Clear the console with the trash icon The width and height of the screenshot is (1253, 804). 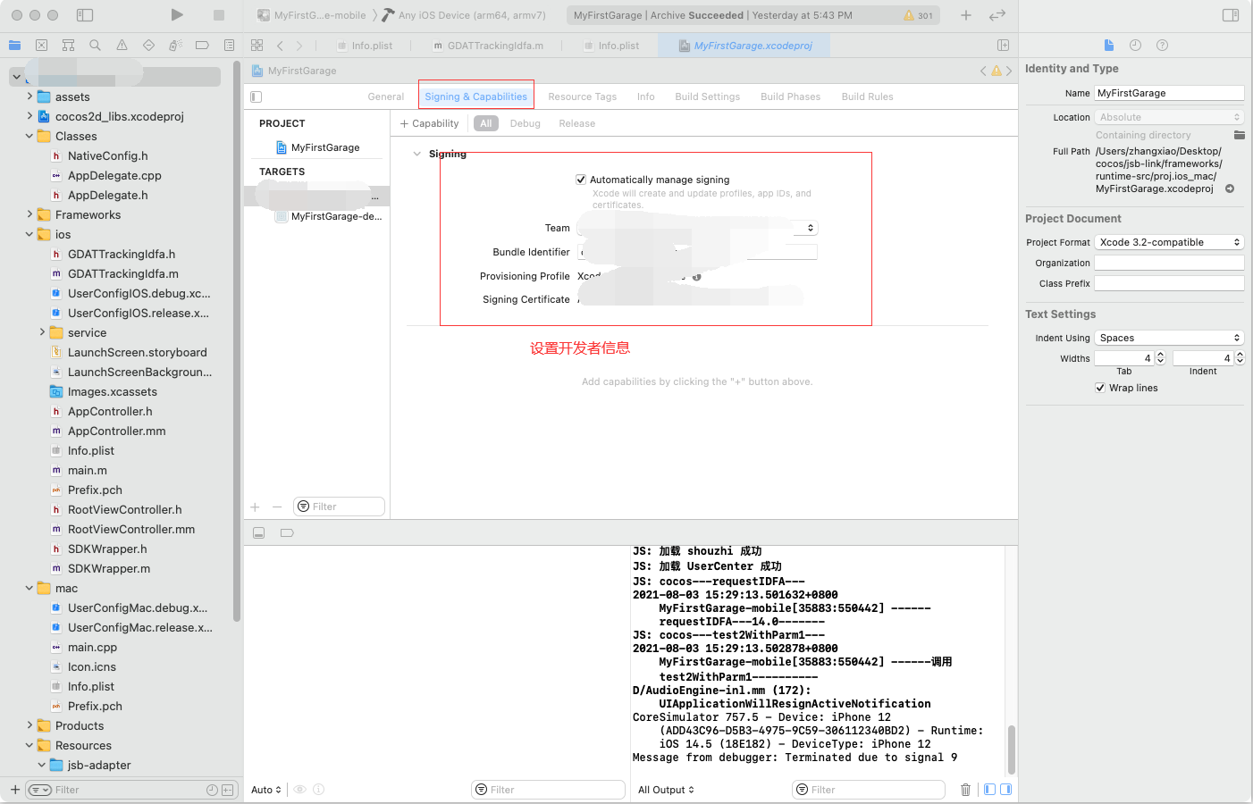pyautogui.click(x=965, y=790)
